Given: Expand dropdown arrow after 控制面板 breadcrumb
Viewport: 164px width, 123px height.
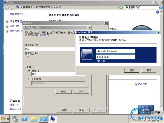Looking at the screenshot, I should pos(34,7).
